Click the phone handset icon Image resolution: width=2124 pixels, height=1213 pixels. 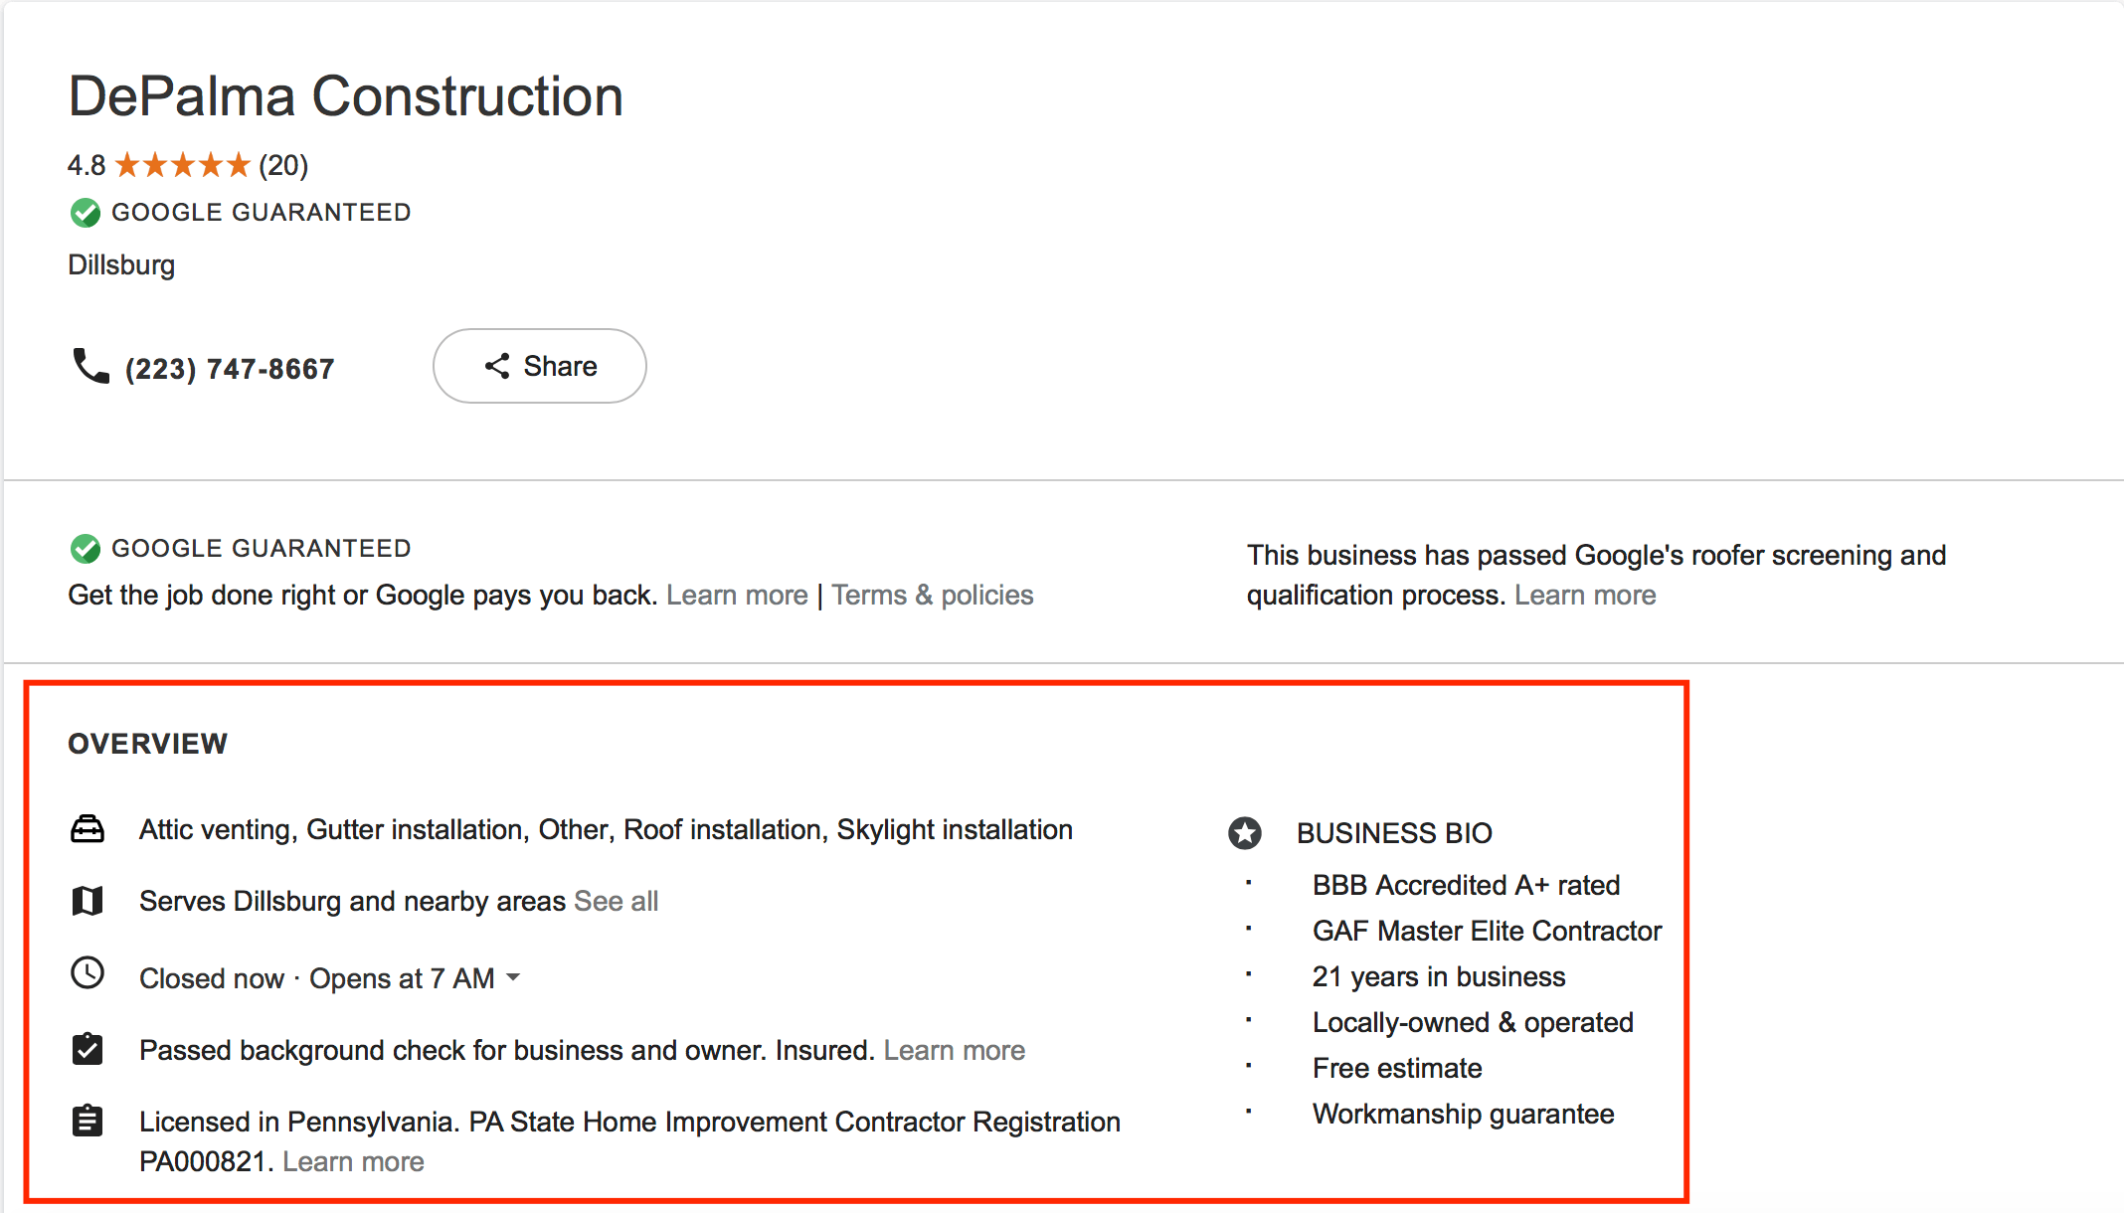[x=90, y=366]
